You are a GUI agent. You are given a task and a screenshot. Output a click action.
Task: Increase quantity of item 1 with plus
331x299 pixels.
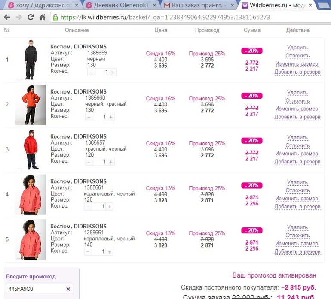click(113, 72)
